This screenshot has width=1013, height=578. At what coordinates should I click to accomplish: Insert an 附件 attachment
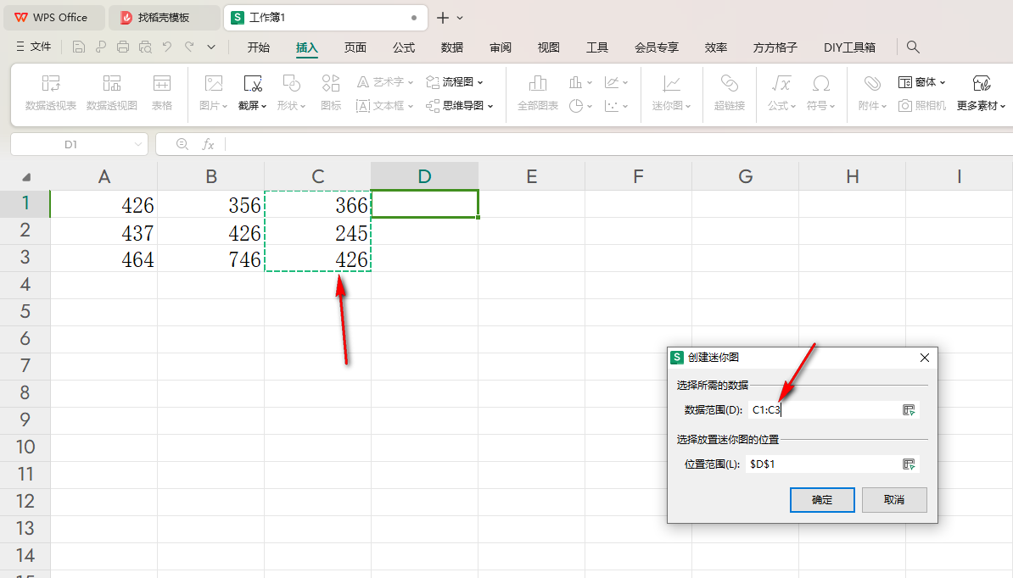point(872,93)
